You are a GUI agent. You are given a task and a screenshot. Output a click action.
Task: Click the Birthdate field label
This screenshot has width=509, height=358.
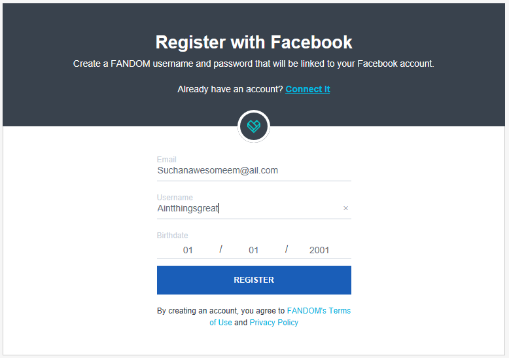click(x=173, y=236)
